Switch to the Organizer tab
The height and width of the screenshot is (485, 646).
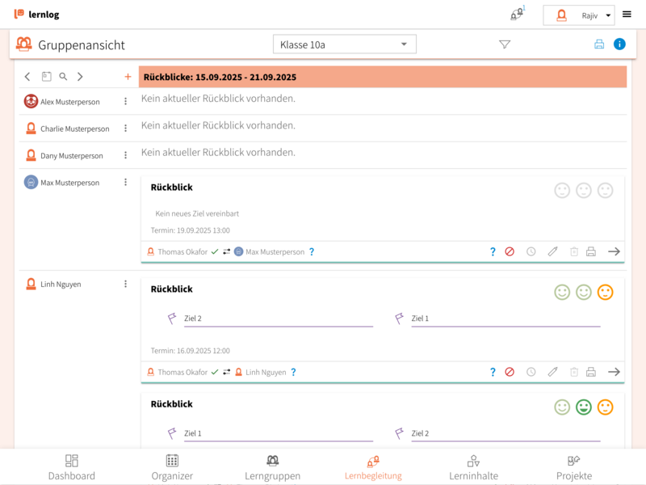(172, 467)
